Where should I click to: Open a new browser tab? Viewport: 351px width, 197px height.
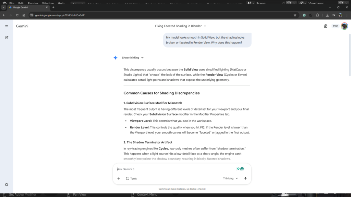click(53, 7)
